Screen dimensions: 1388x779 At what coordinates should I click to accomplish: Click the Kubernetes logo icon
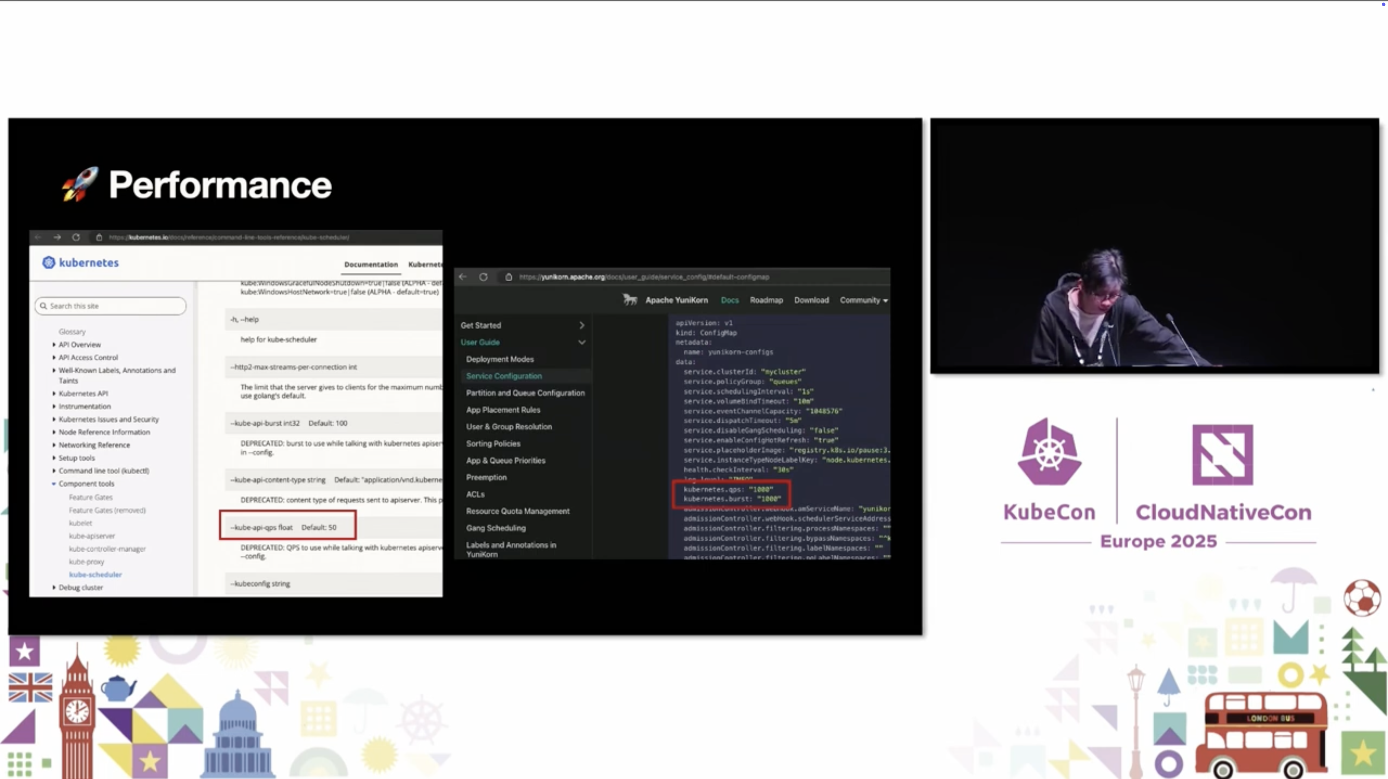click(49, 262)
